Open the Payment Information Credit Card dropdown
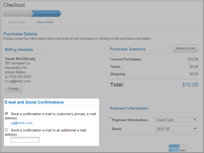Viewport: 204px width, 153px height. point(176,120)
